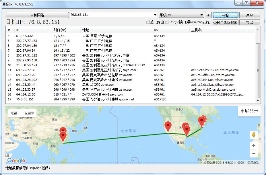Click the 清空 button
Image resolution: width=266 pixels, height=175 pixels.
(249, 15)
